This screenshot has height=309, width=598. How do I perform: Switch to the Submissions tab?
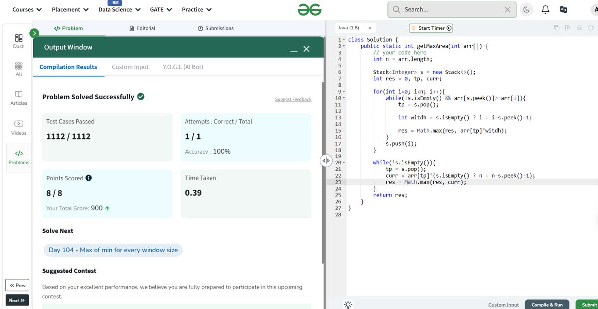coord(215,28)
